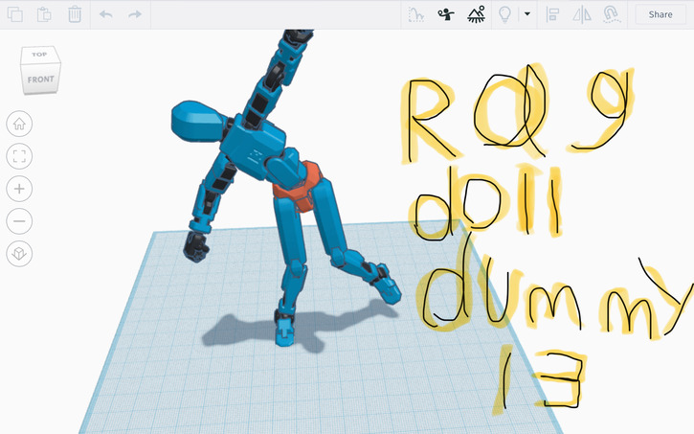Undo the last action
Screen dimensions: 694x434
click(106, 14)
